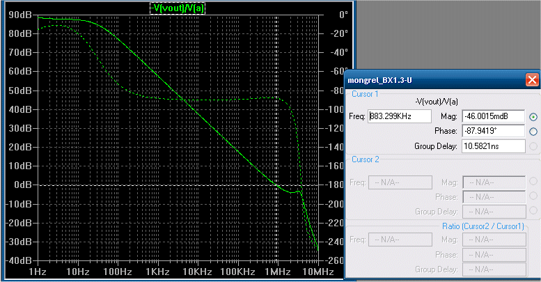Viewport: 541px width, 282px height.
Task: Click the 0dB left axis label
Action: [23, 185]
